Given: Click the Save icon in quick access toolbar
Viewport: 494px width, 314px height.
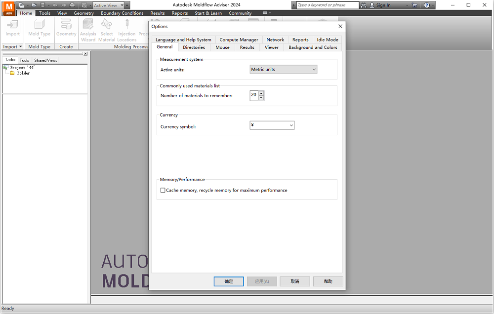Looking at the screenshot, I should (x=43, y=5).
